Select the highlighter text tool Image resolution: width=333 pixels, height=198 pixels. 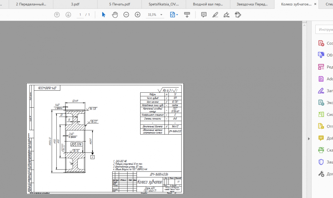click(215, 15)
